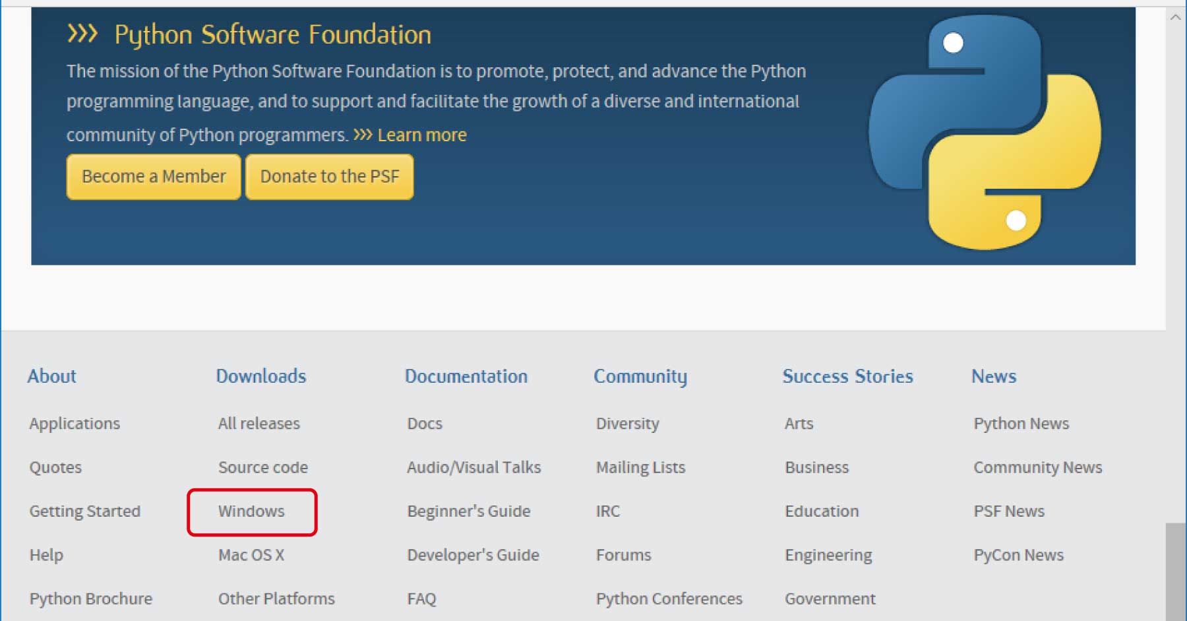1187x621 pixels.
Task: Click the vertical scrollbar thumb
Action: click(1176, 572)
